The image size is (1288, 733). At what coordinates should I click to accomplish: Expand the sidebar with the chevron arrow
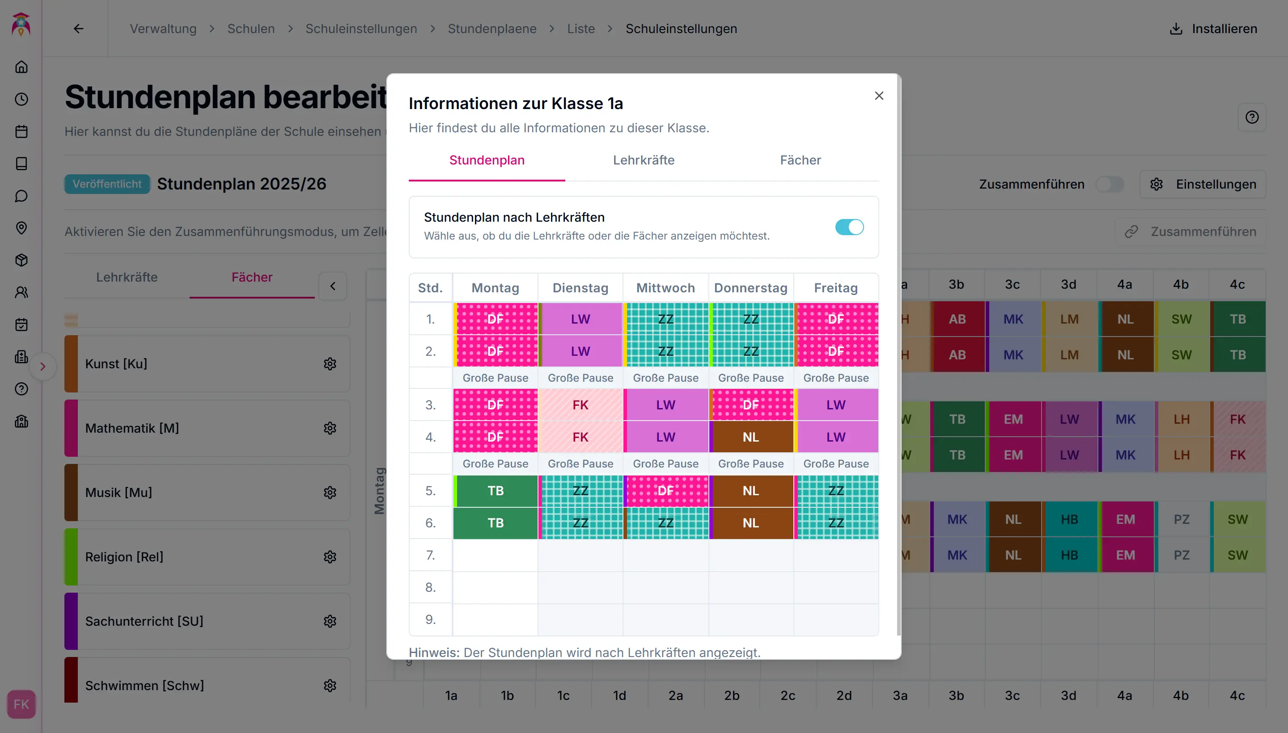coord(43,366)
